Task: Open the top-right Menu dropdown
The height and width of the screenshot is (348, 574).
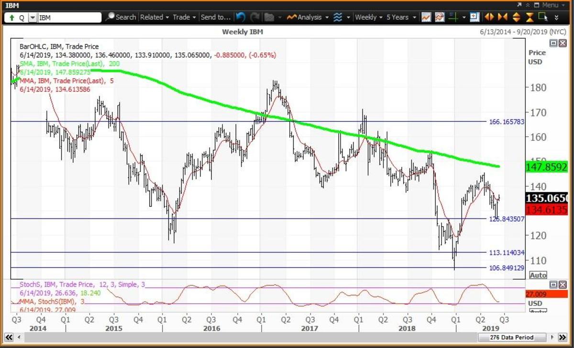Action: pos(550,5)
